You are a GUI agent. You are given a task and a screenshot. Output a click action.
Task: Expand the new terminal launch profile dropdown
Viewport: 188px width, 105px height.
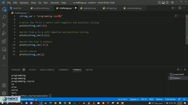[181, 69]
